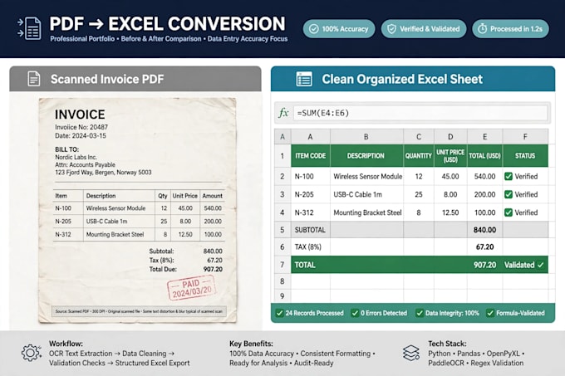Click the Processed in 1.2s badge
The height and width of the screenshot is (376, 565).
click(x=510, y=29)
